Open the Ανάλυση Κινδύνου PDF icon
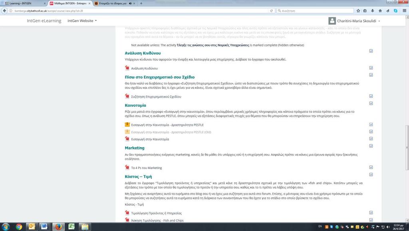This screenshot has height=231, width=409. pos(127,68)
